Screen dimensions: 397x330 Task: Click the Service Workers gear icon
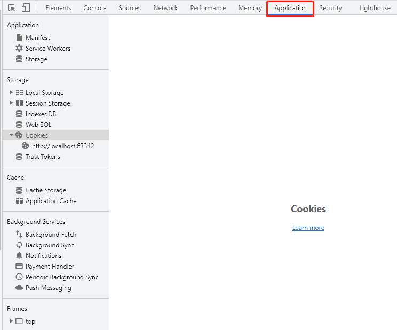click(19, 48)
